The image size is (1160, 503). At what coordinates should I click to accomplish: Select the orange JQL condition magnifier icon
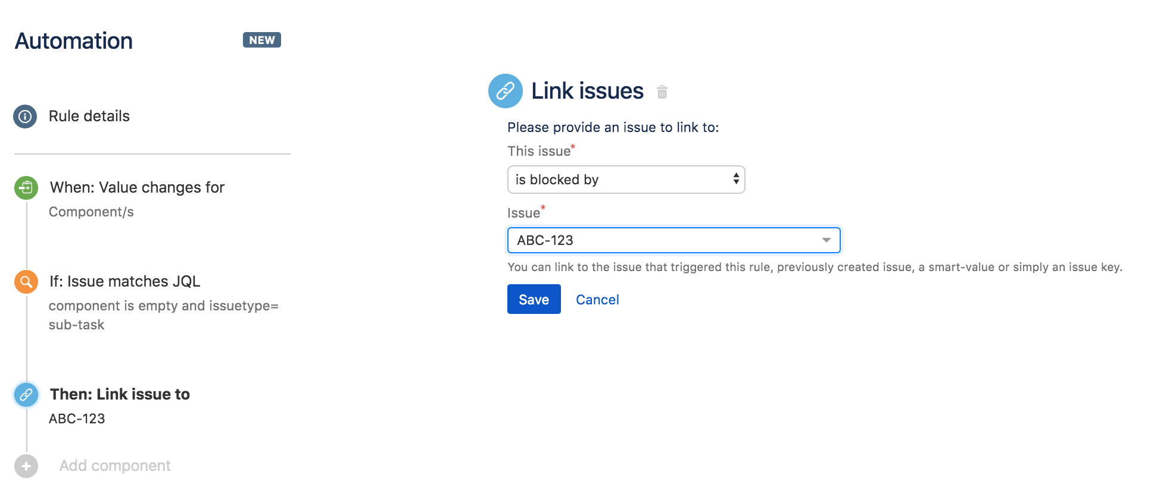(x=25, y=282)
